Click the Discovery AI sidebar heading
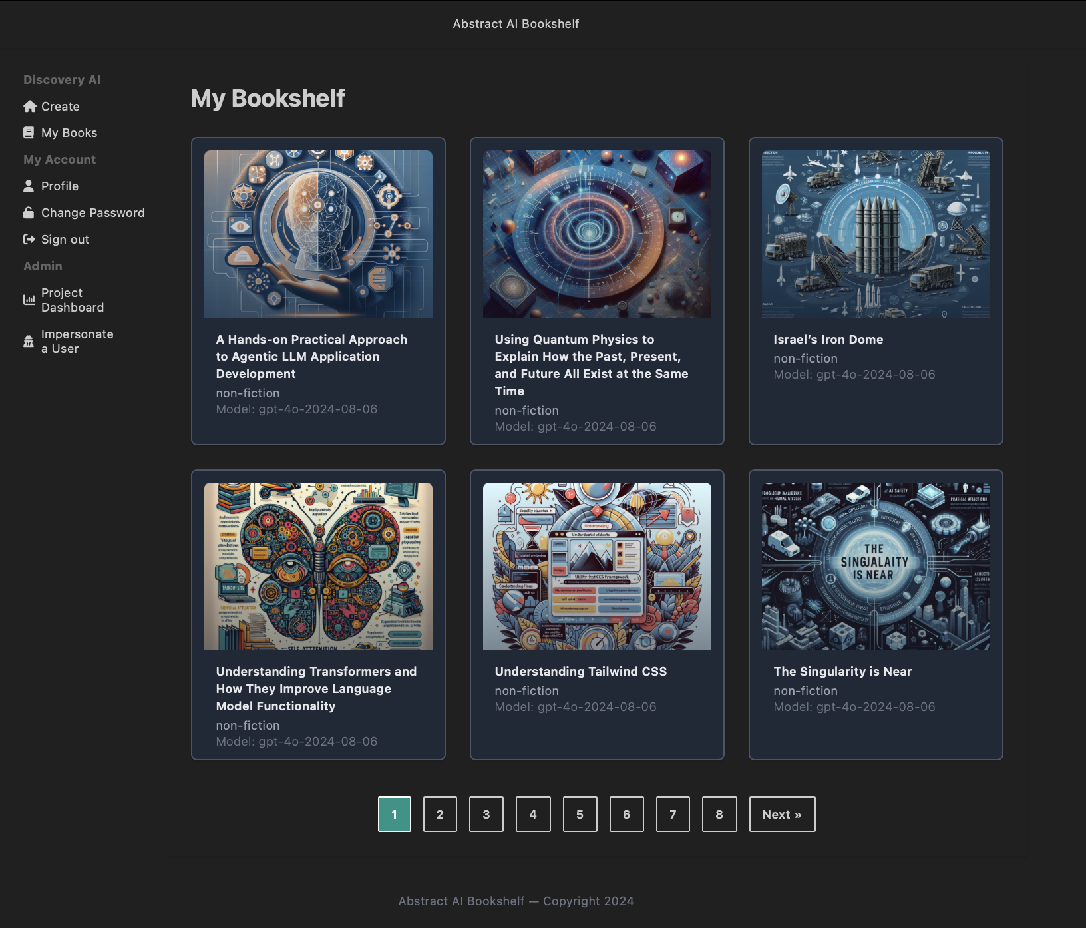 tap(62, 80)
